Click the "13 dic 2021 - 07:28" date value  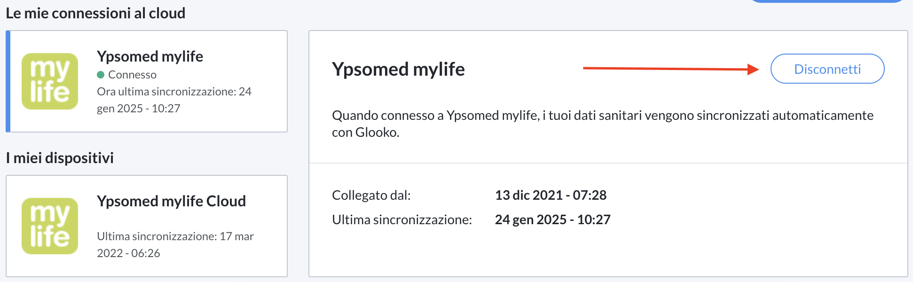click(551, 195)
